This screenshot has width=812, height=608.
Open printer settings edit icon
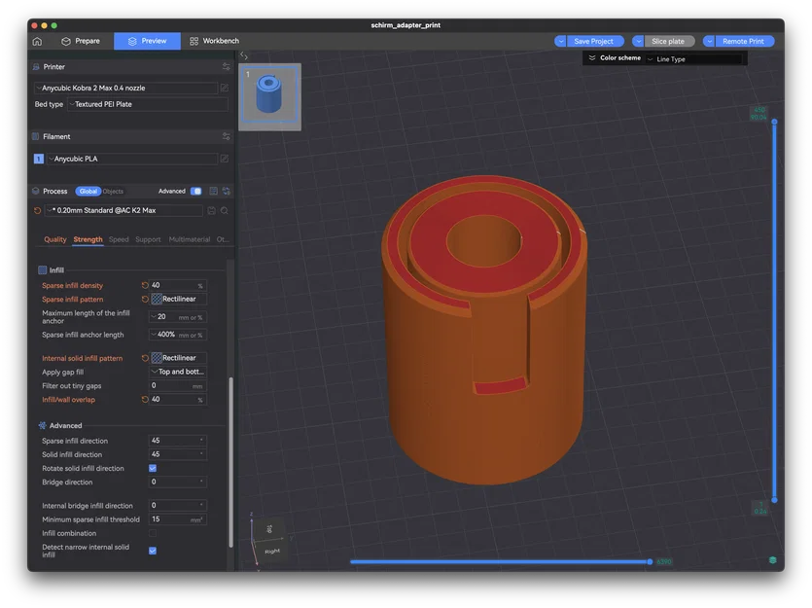coord(225,88)
